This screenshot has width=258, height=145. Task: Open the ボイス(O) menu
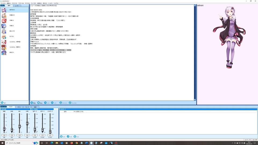[x=27, y=3]
